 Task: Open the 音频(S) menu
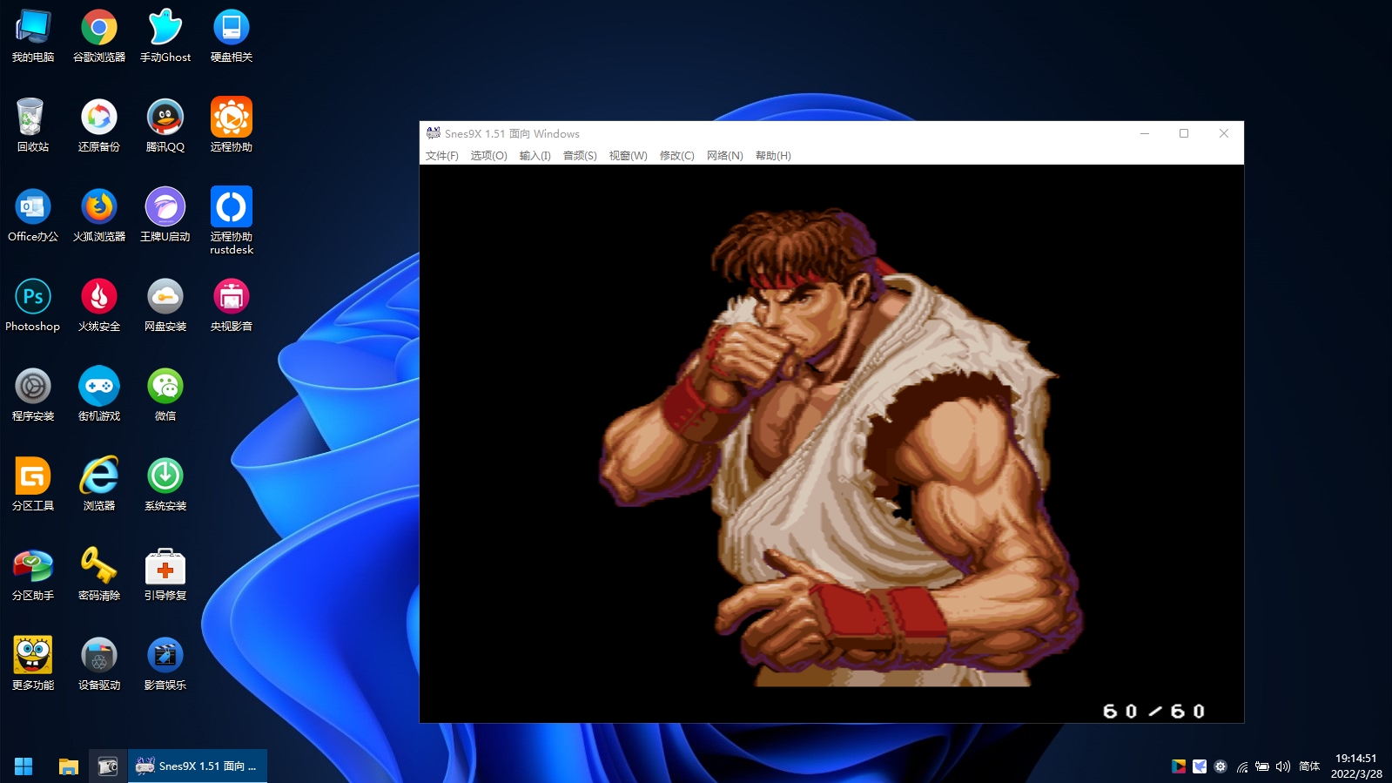(x=580, y=156)
